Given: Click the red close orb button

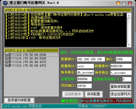Looking at the screenshot, I should 130,3.
